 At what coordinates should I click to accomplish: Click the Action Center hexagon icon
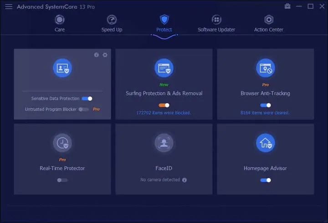click(x=269, y=20)
